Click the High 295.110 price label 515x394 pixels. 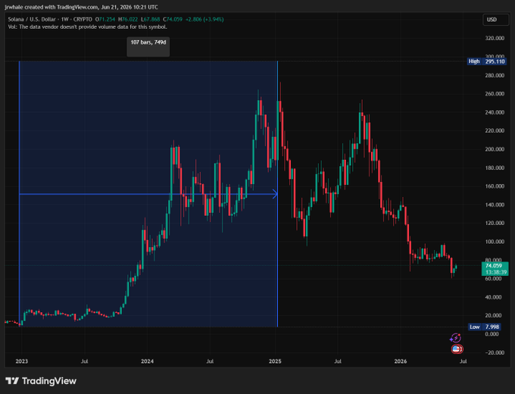487,61
